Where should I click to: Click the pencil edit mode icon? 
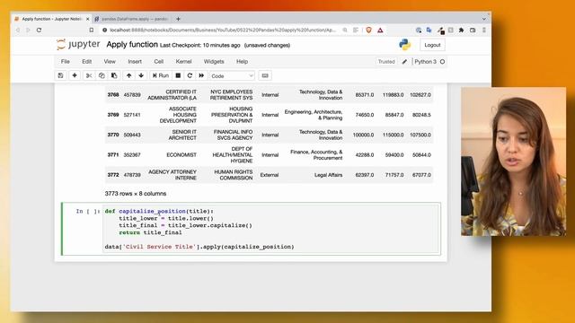point(404,62)
